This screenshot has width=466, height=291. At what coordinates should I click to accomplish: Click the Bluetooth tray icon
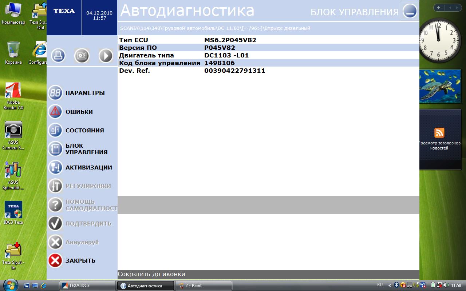397,285
